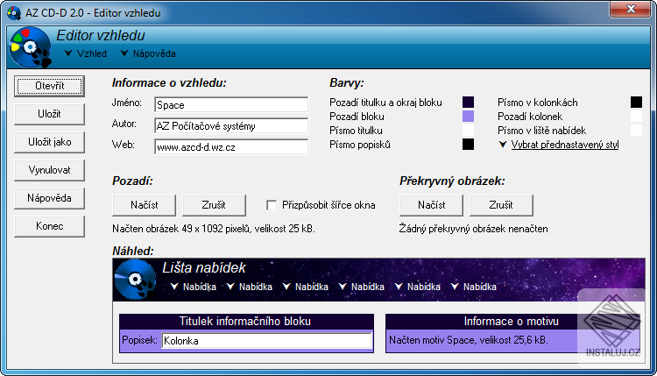Open the Nápověda menu in header
The height and width of the screenshot is (376, 657).
[148, 53]
